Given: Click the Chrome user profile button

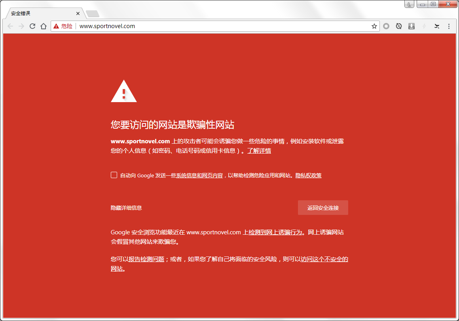Looking at the screenshot, I should (409, 4).
